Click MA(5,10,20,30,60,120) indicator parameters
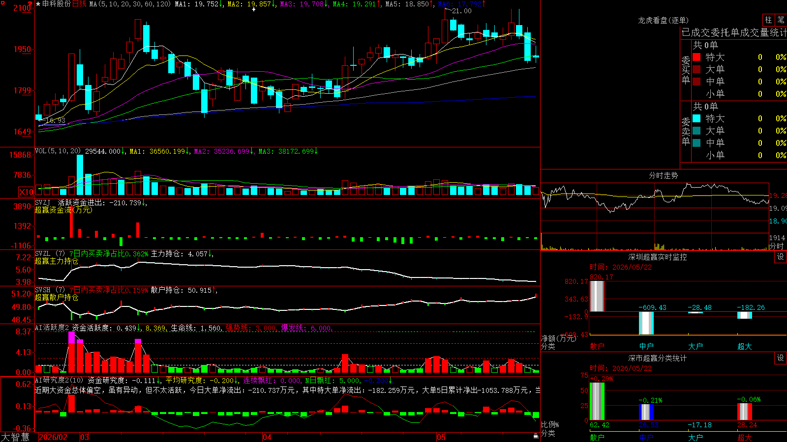Screen dimensions: 787x442 130,4
